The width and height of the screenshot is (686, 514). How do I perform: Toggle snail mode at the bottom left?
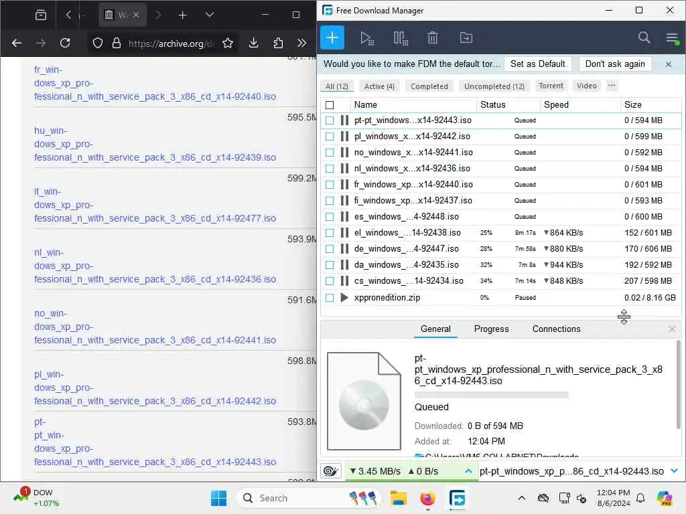tap(331, 470)
